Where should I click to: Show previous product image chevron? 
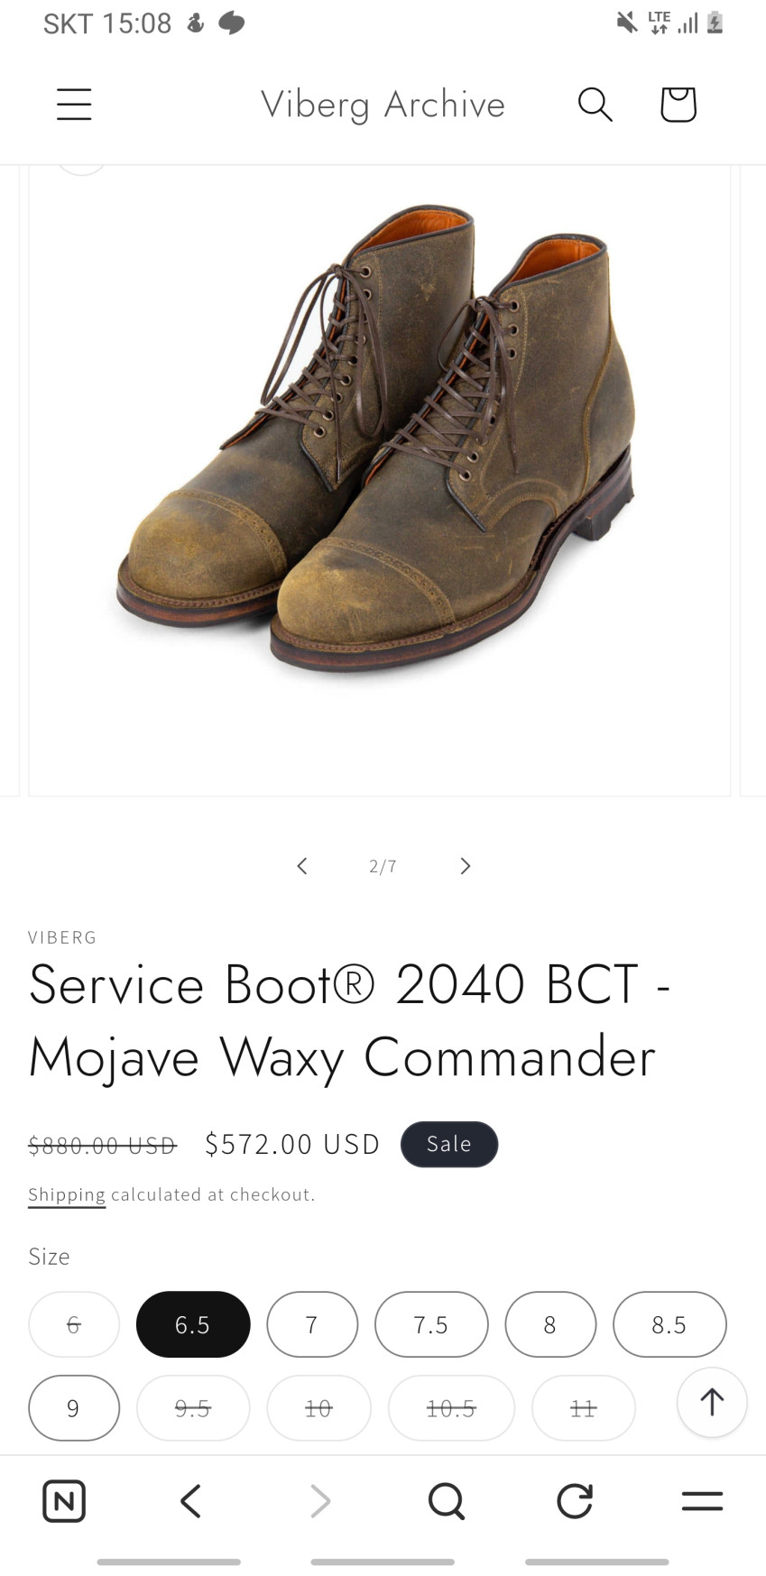[302, 866]
